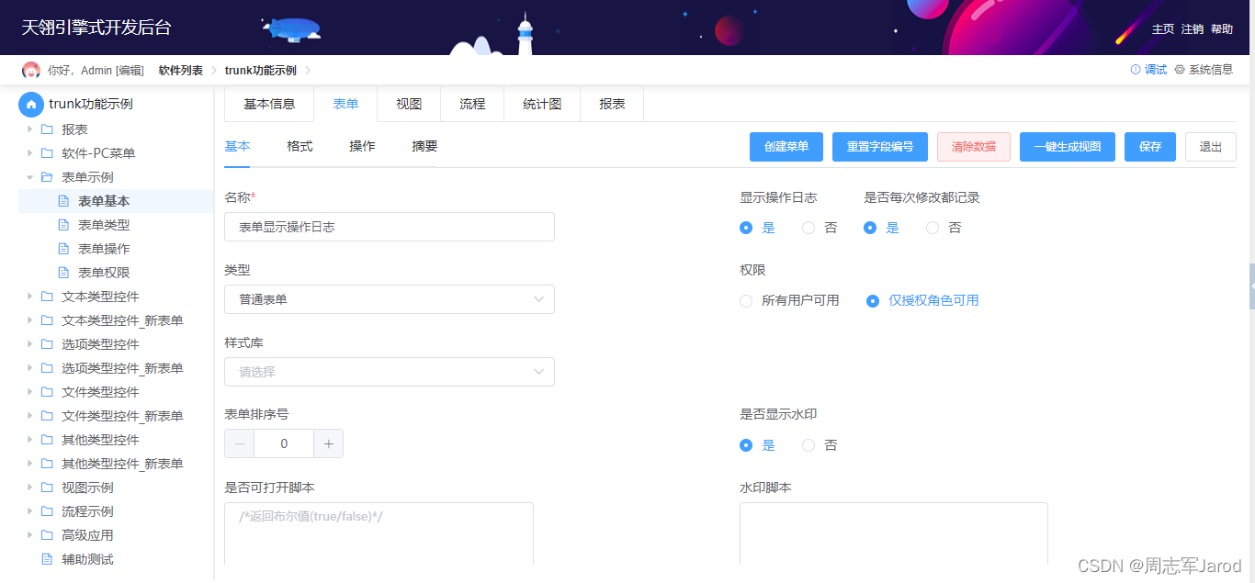Click the document icon beside 表单操作
Image resolution: width=1255 pixels, height=583 pixels.
63,249
